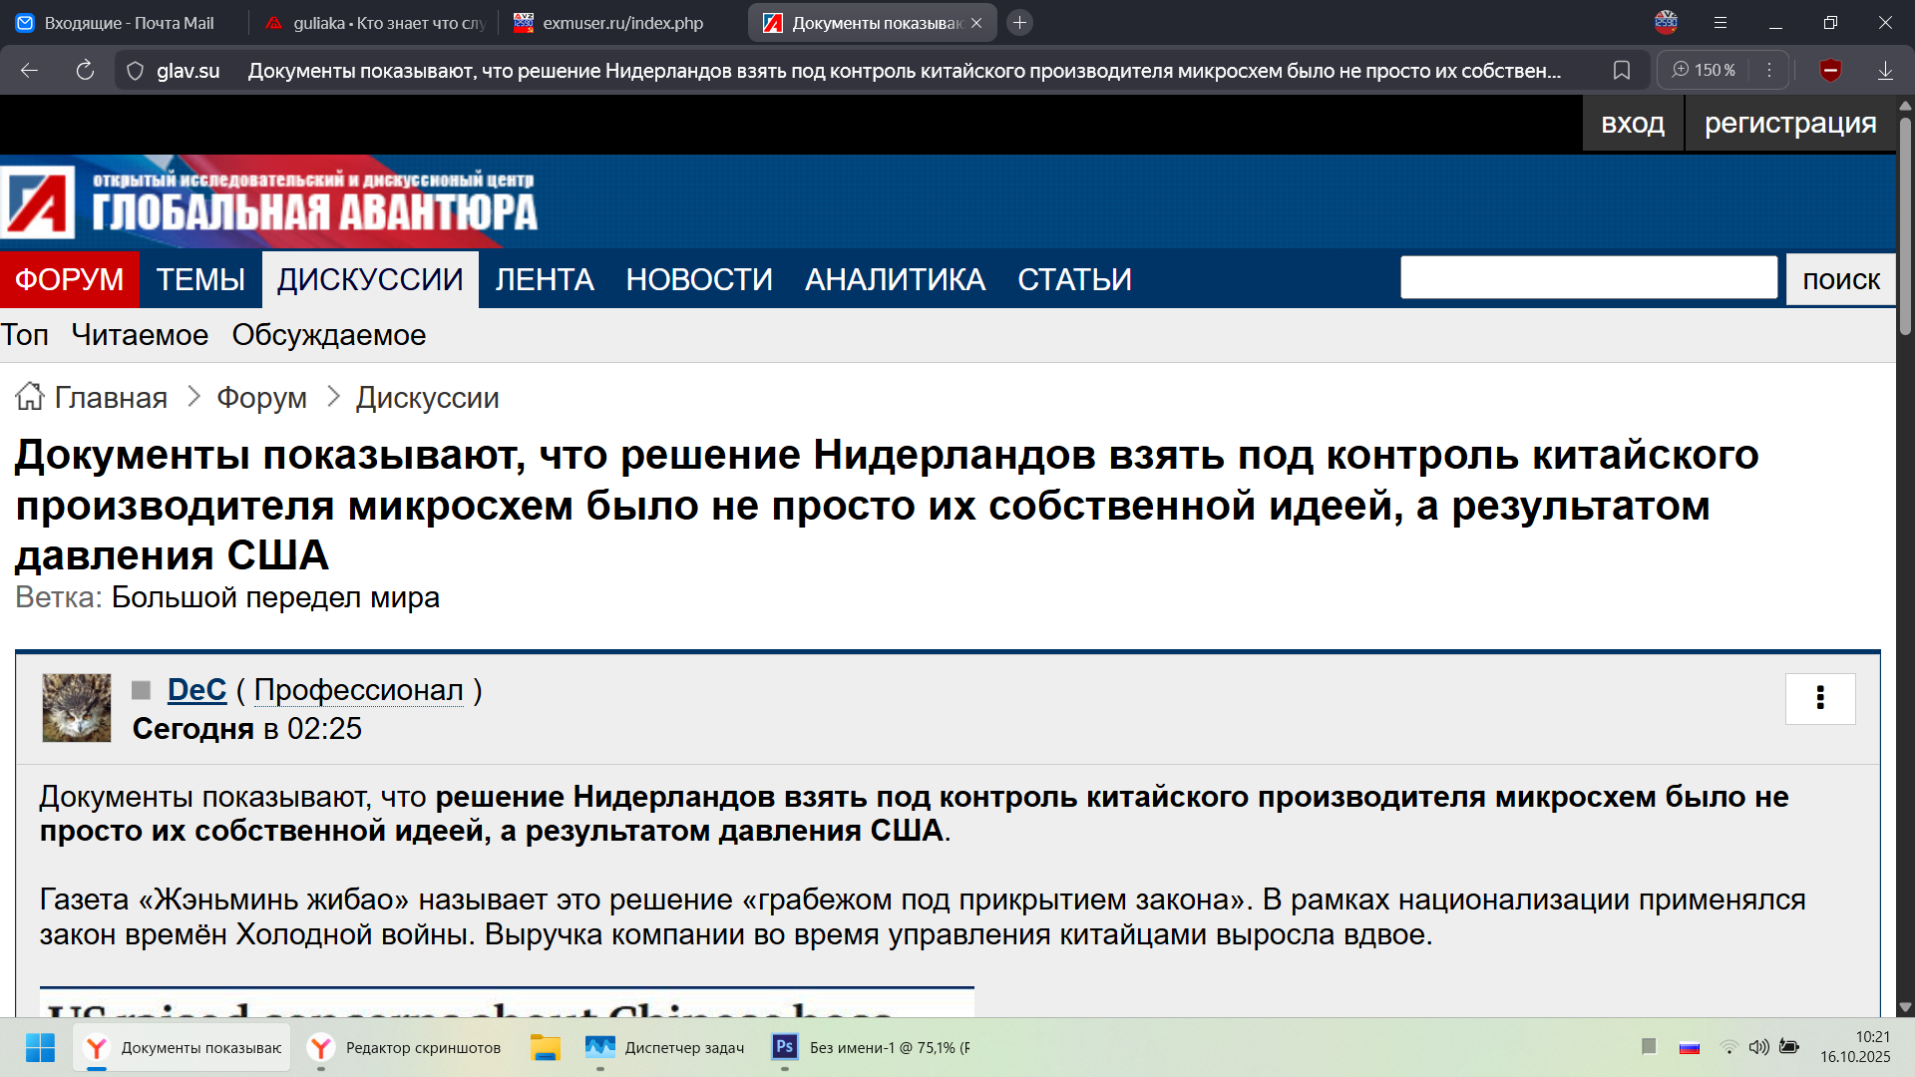Click the red ad-blocker shield icon
The height and width of the screenshot is (1077, 1915).
[1830, 70]
